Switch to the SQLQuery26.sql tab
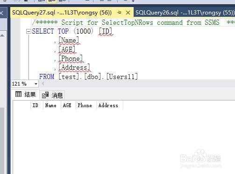This screenshot has height=174, width=235. (x=185, y=13)
